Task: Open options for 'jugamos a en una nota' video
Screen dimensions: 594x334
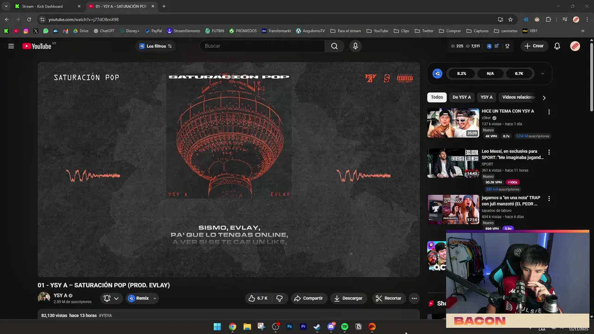Action: (x=549, y=199)
